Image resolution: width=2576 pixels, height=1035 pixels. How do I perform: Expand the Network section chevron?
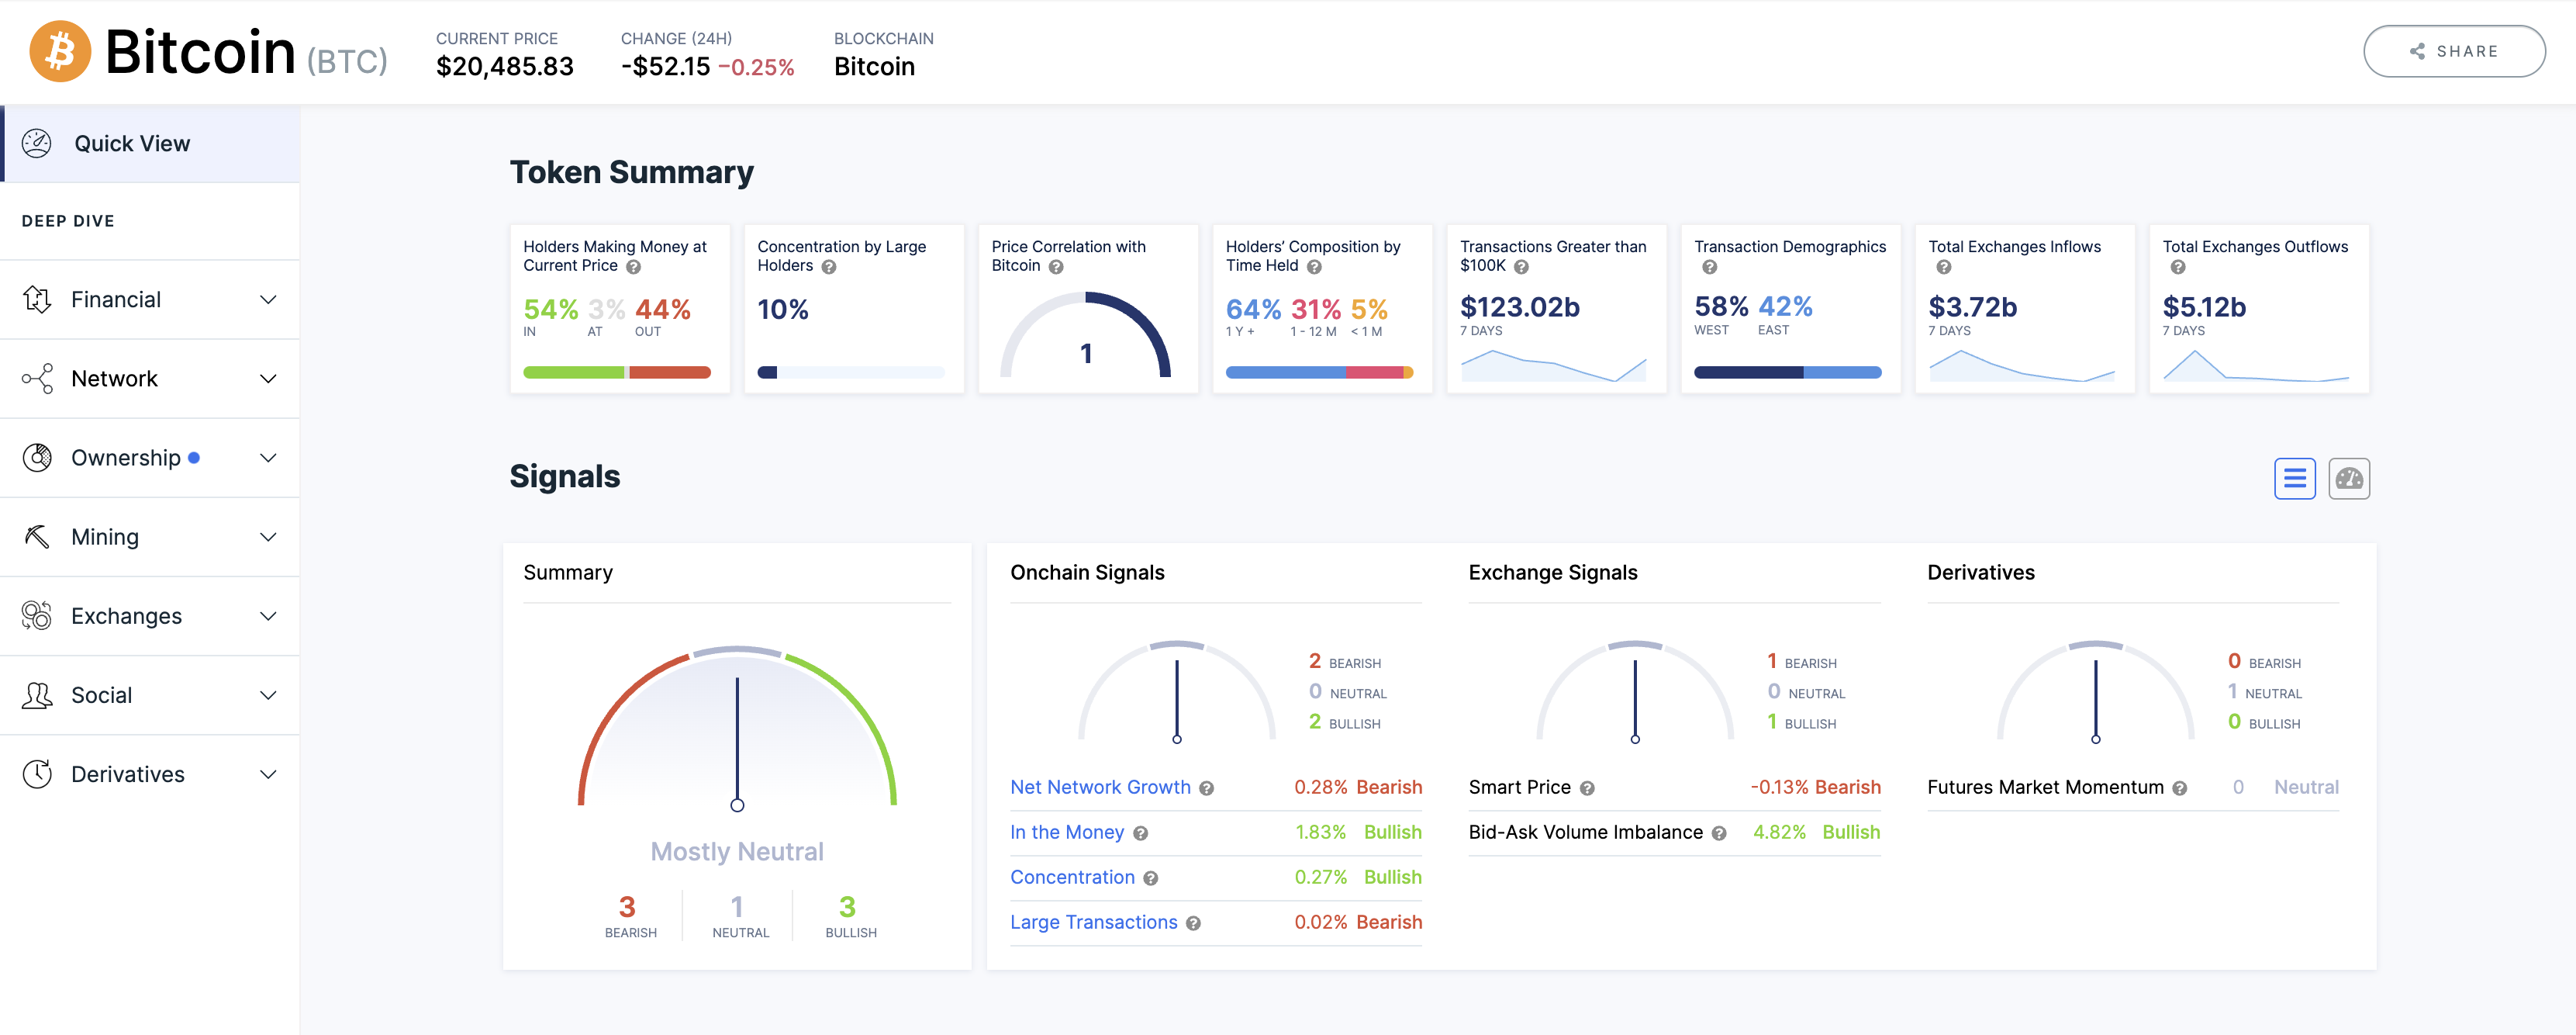tap(268, 379)
